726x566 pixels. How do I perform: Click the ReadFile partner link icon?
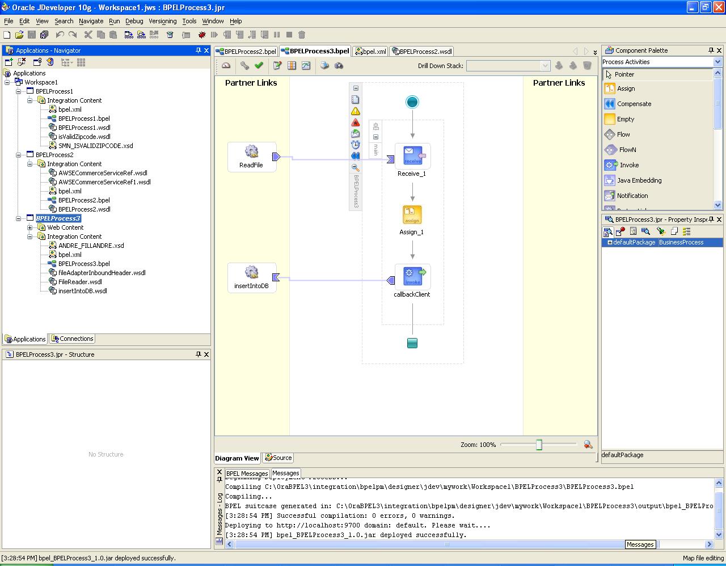point(251,152)
